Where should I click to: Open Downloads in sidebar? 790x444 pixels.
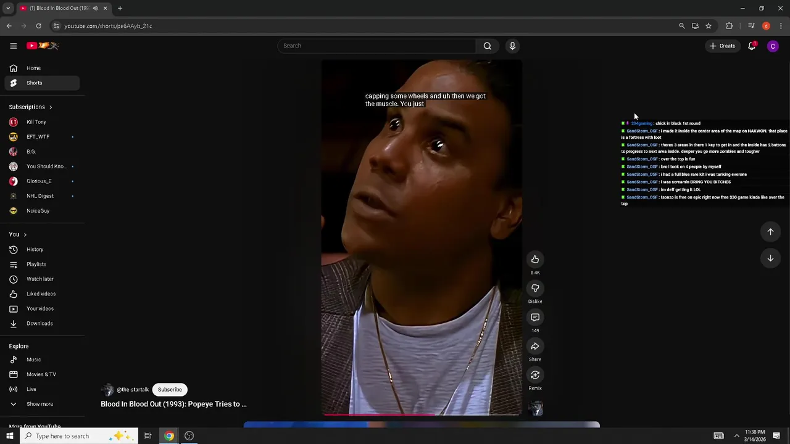[x=42, y=324]
